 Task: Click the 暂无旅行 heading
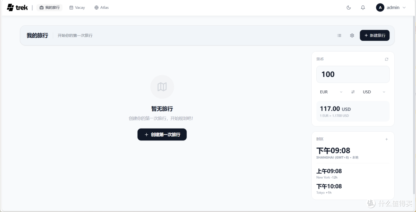tap(162, 109)
